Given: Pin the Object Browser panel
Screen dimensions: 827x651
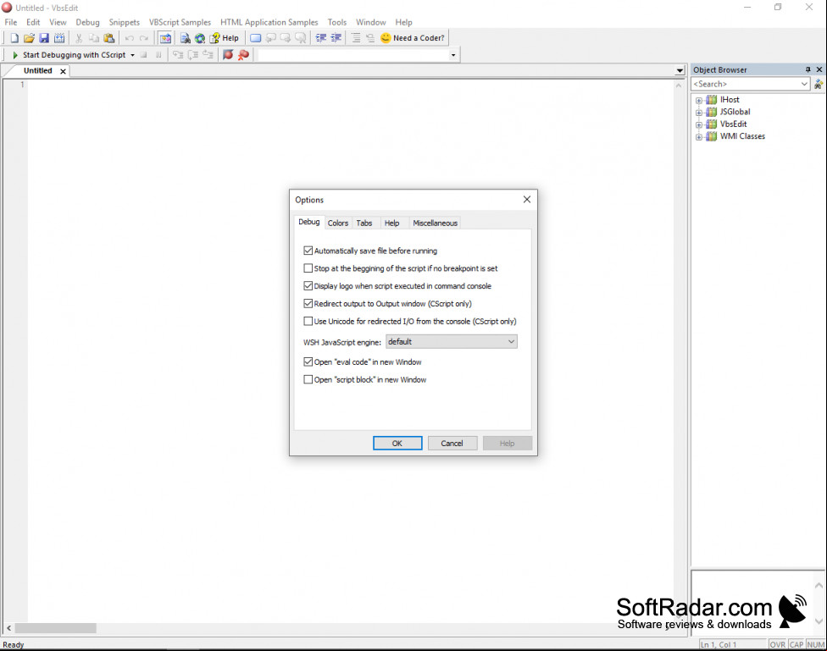Looking at the screenshot, I should (808, 69).
